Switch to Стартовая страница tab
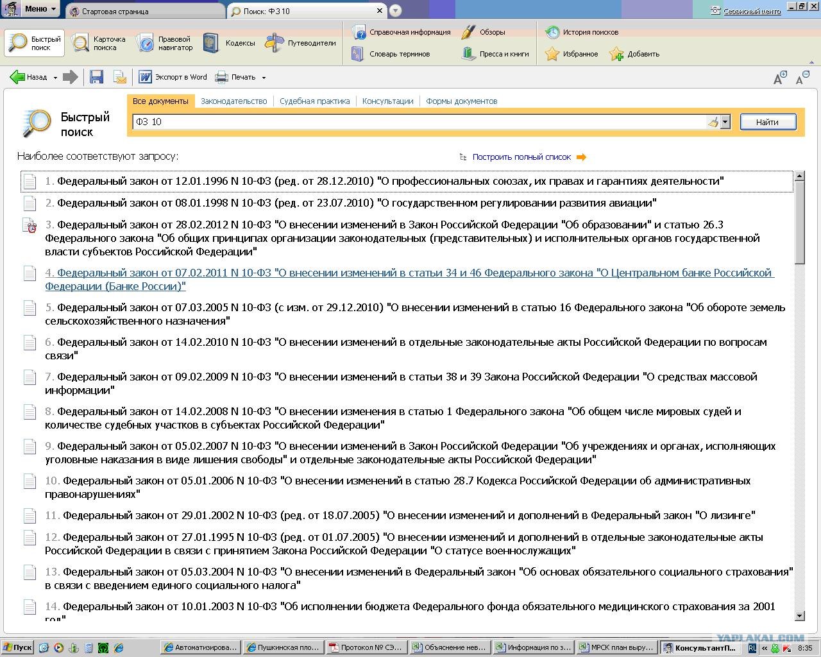The image size is (821, 657). pos(145,11)
